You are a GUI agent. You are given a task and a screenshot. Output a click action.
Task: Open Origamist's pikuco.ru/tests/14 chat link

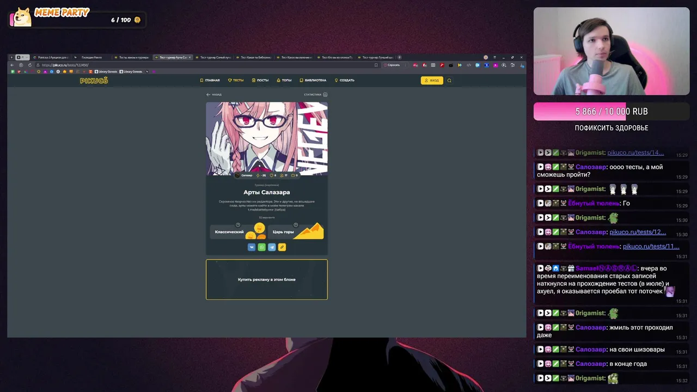(x=635, y=152)
